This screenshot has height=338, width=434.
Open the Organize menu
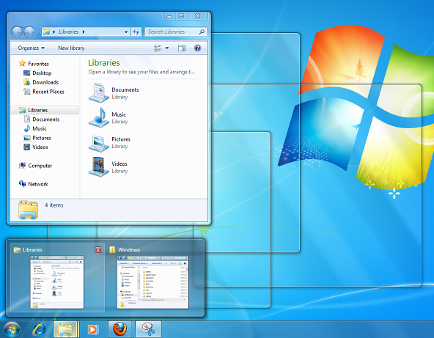tap(32, 48)
